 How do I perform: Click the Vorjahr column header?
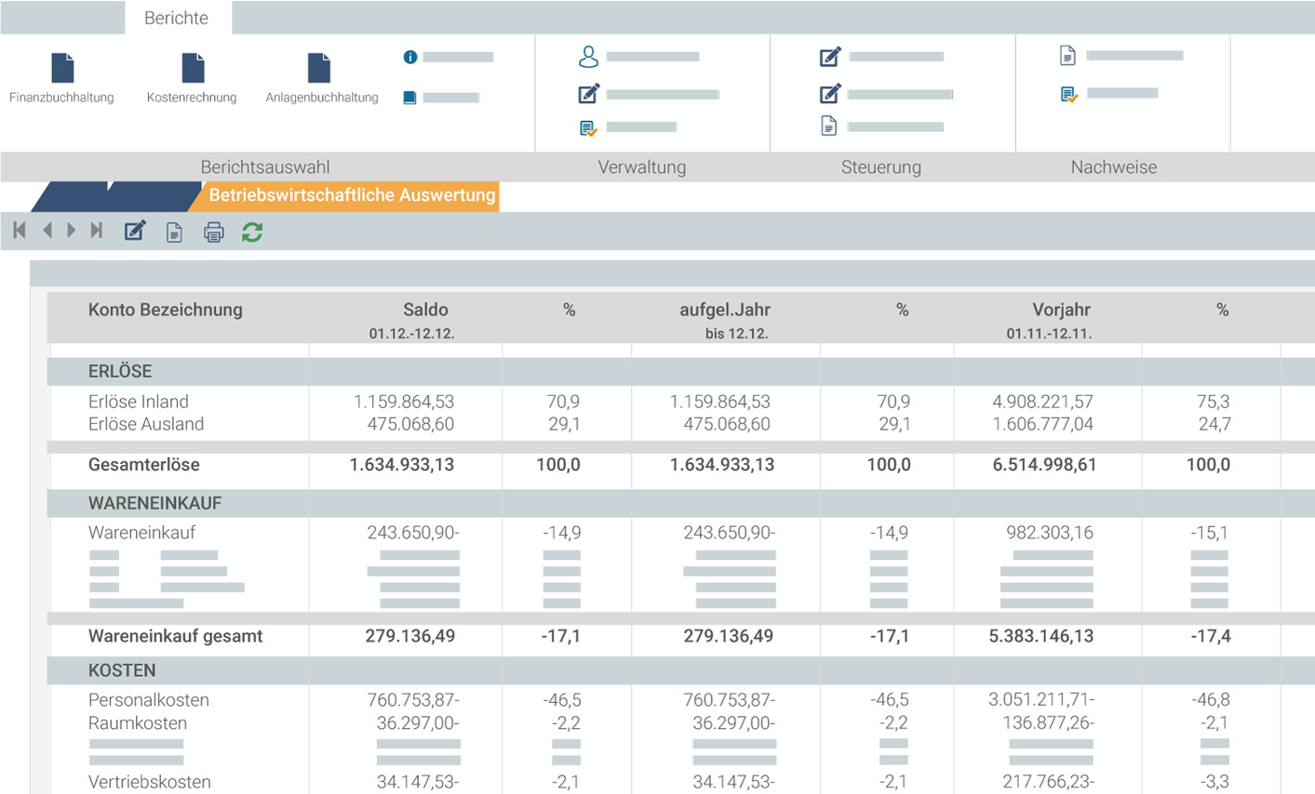(1060, 310)
